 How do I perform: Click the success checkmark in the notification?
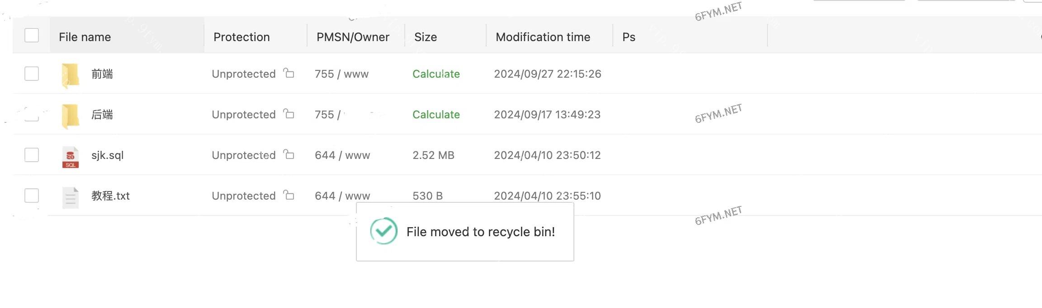coord(384,231)
